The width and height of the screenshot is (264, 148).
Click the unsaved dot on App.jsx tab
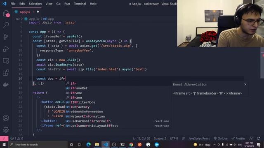pos(38,12)
